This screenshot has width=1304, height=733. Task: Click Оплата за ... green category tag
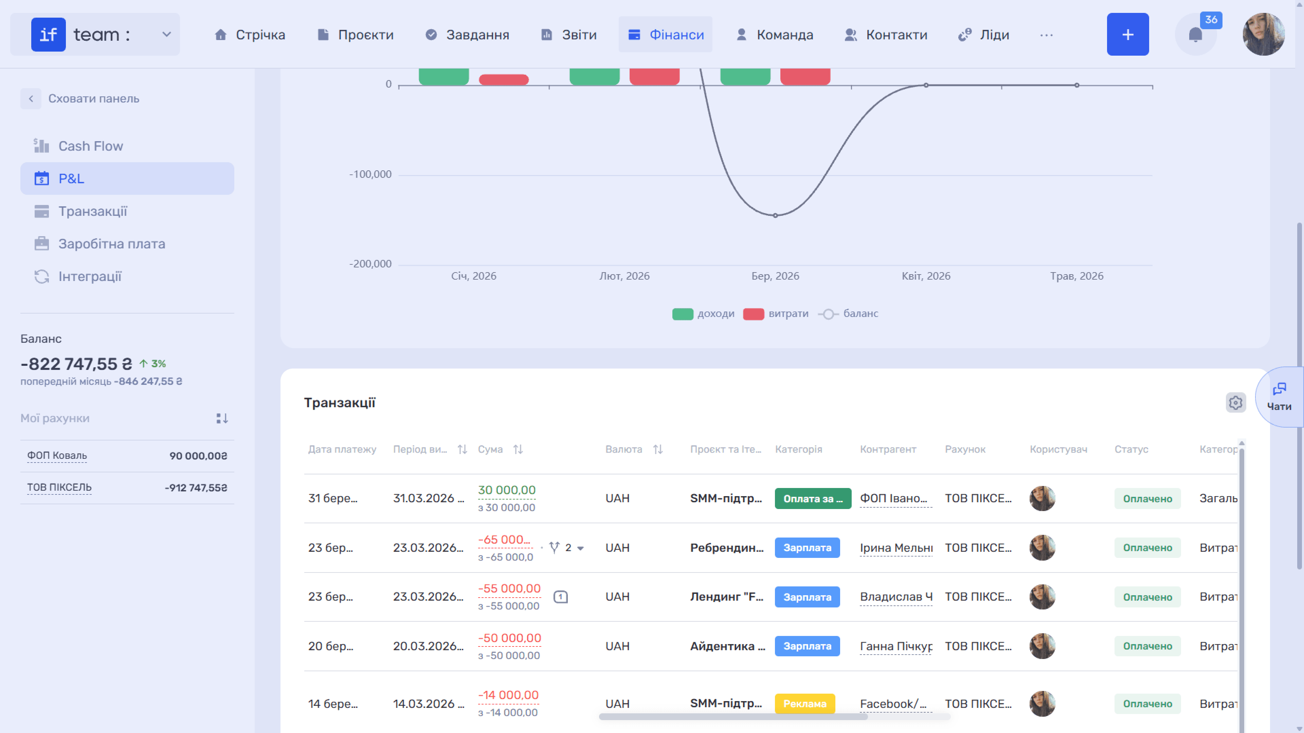click(813, 498)
